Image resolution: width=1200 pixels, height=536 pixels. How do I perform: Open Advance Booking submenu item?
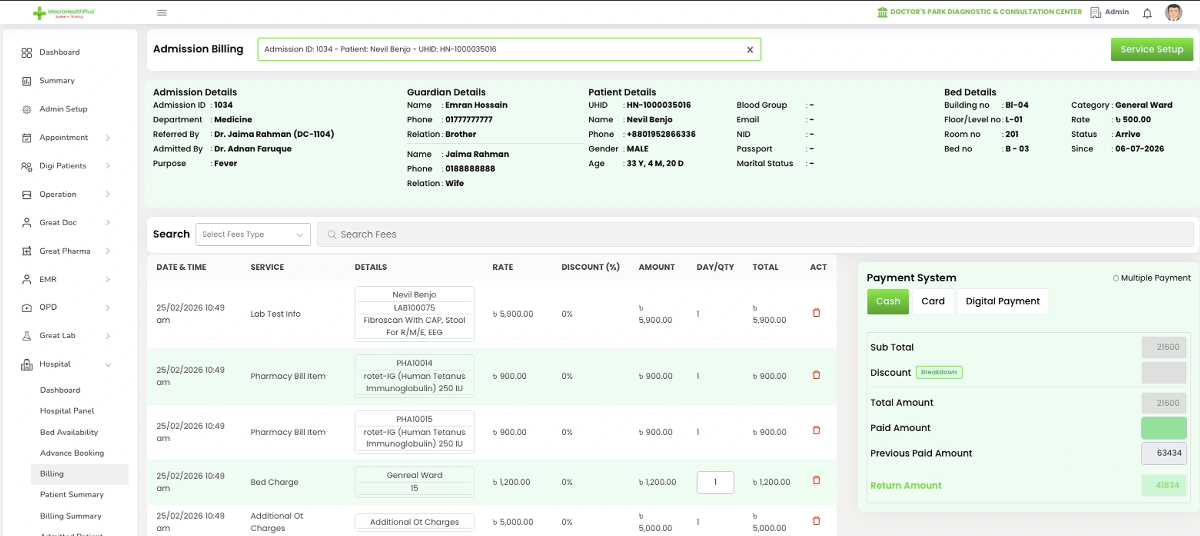[72, 453]
